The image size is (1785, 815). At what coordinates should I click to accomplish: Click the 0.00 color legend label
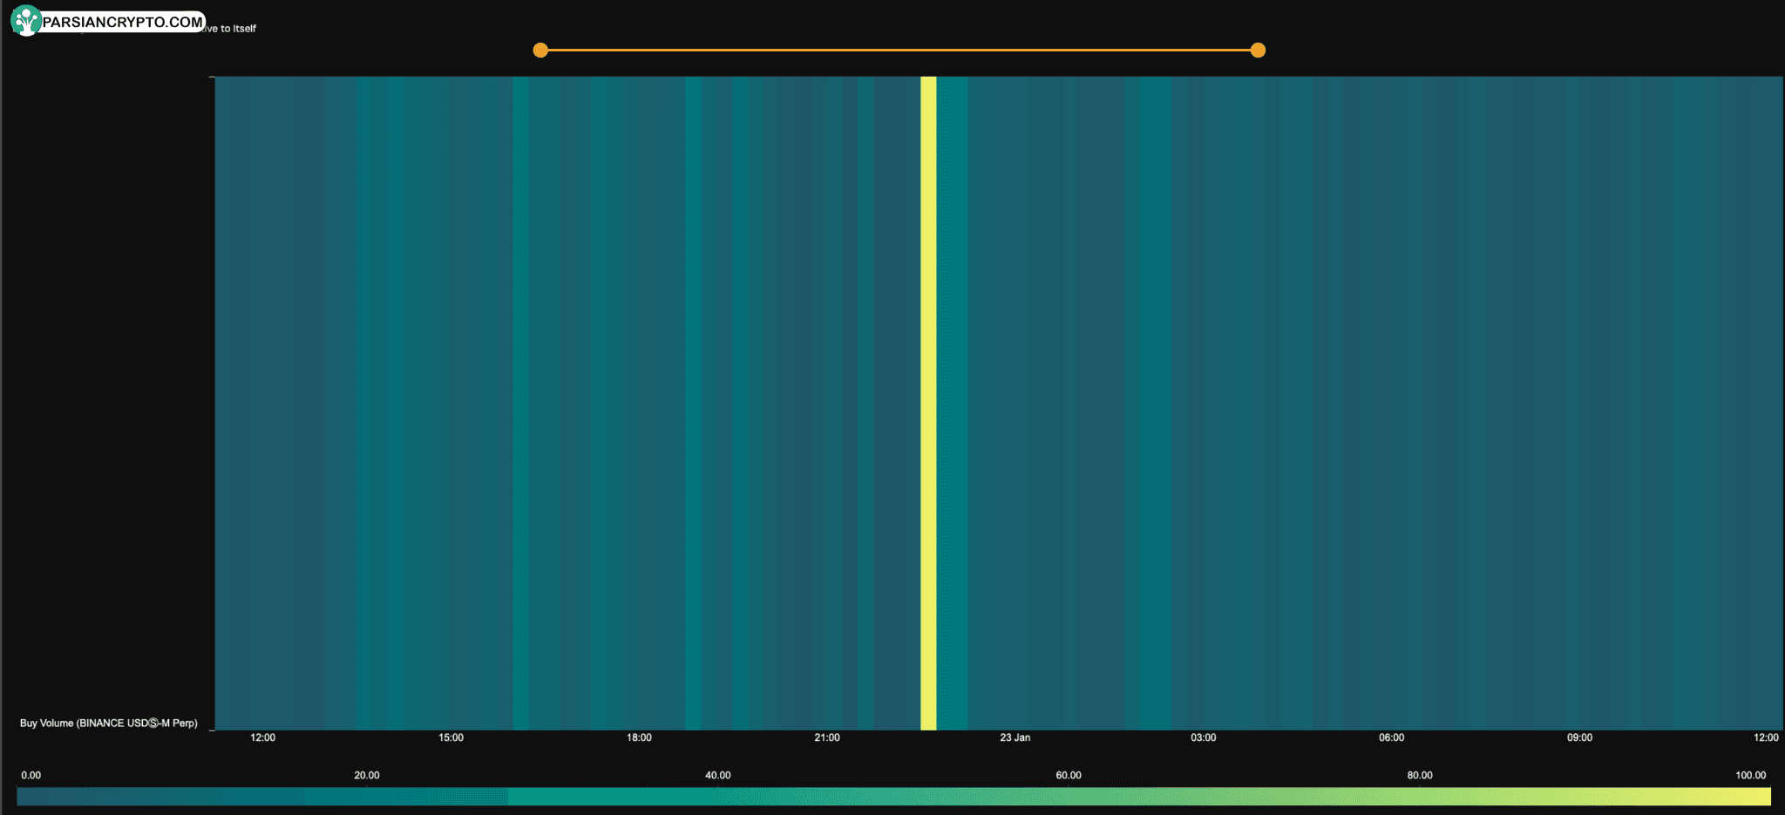[x=31, y=776]
